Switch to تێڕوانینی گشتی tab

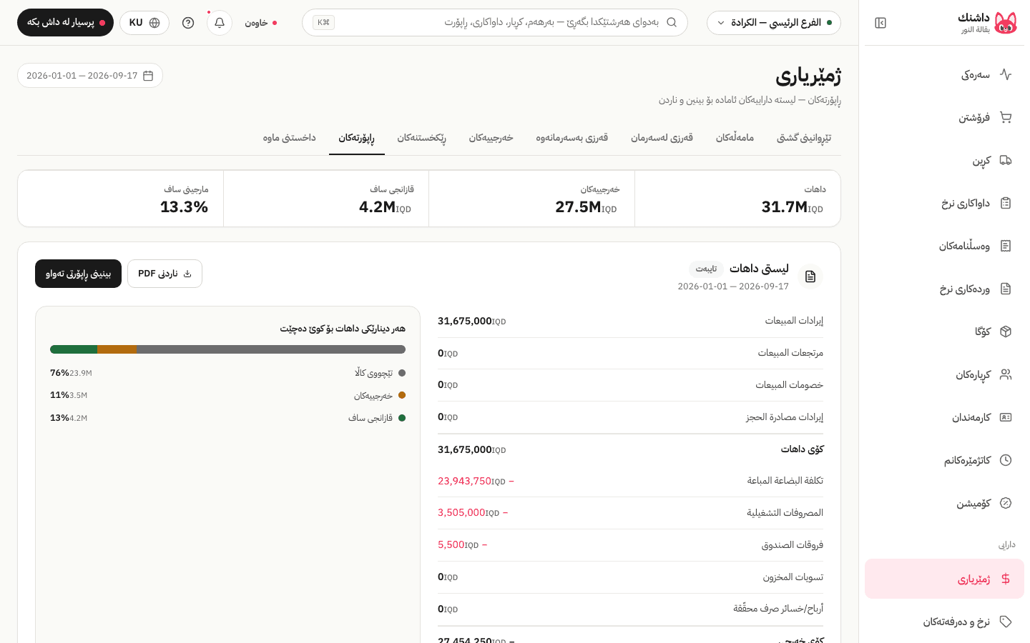click(804, 138)
